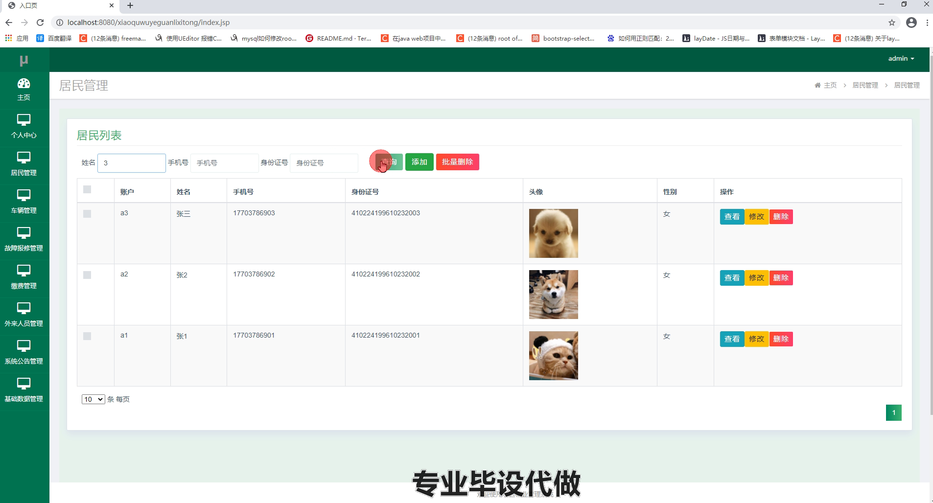Click 查看 for resident 张2
This screenshot has width=933, height=503.
(732, 278)
